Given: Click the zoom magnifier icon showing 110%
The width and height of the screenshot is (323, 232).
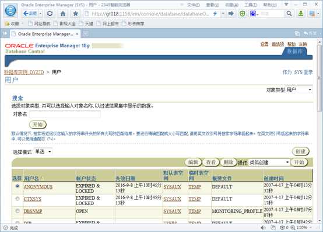Looking at the screenshot, I should [x=293, y=228].
